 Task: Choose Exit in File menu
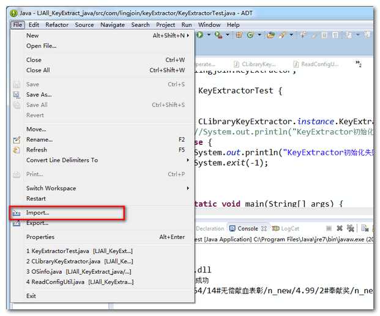click(x=102, y=296)
